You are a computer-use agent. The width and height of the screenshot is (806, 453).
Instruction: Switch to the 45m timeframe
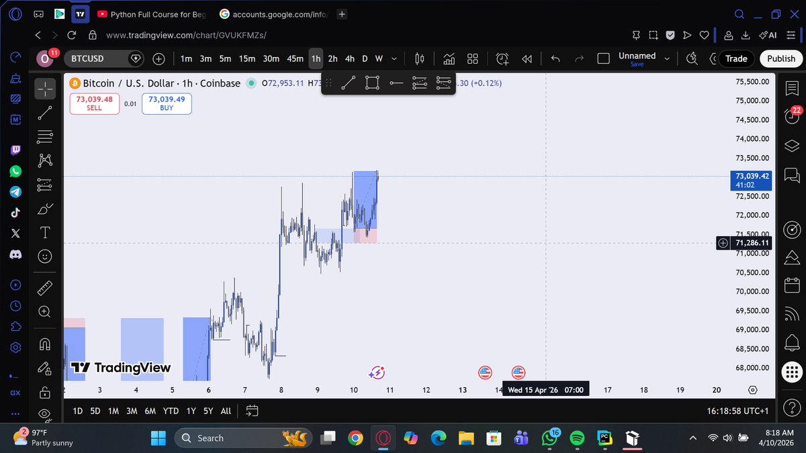[295, 59]
